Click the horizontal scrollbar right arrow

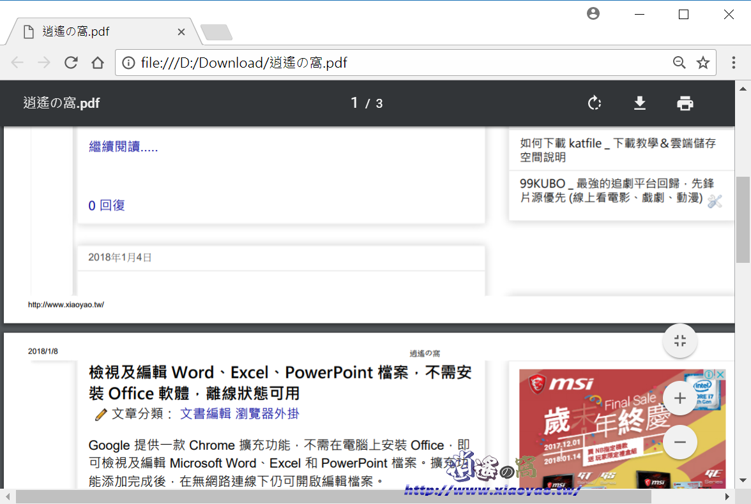[x=727, y=497]
